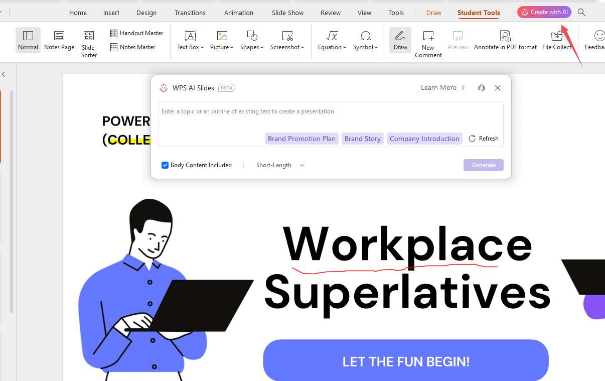Open the Draw tab

click(x=434, y=13)
